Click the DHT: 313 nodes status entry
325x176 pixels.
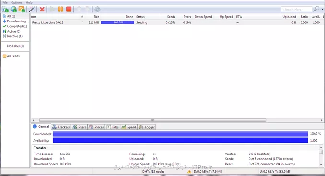click(x=153, y=171)
